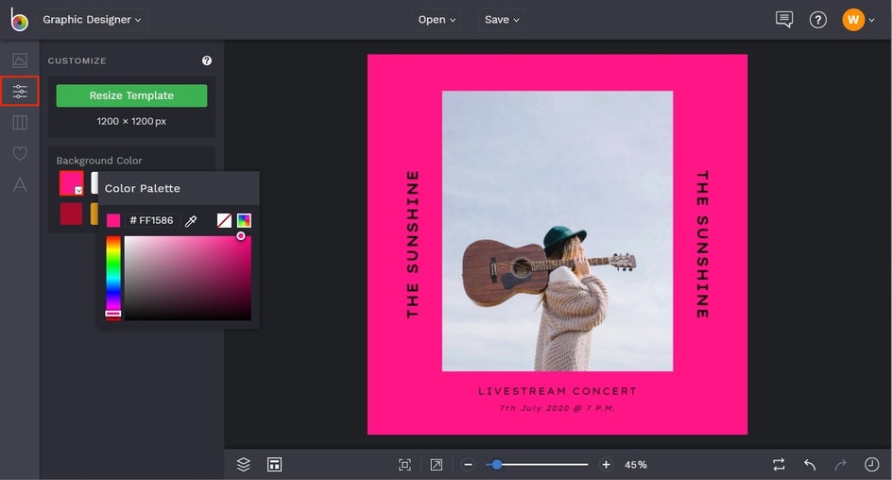892x480 pixels.
Task: Click the BeFunky logo icon
Action: click(x=19, y=19)
